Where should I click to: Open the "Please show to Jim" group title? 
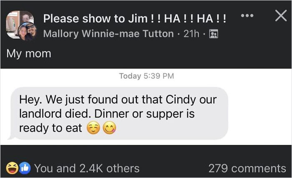[135, 19]
